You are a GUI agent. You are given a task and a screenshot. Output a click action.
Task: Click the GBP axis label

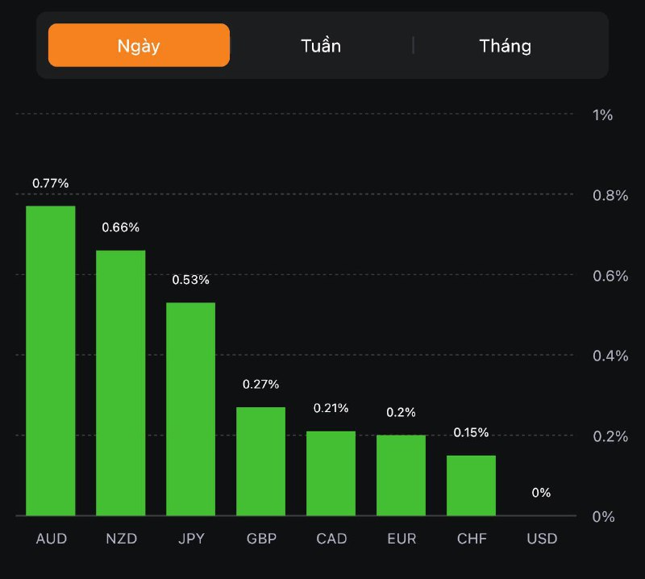click(x=261, y=539)
